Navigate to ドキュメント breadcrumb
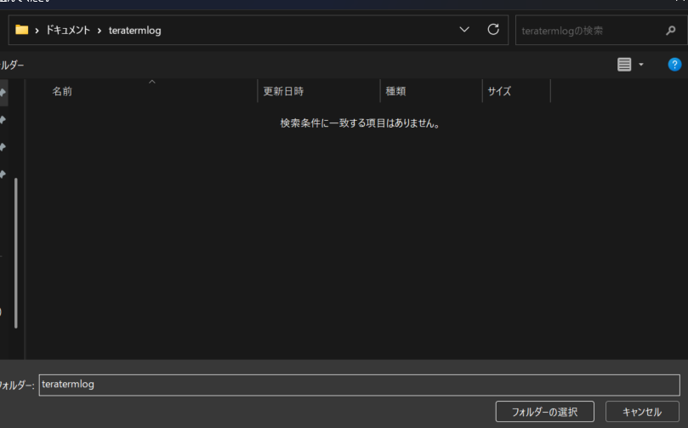Screen dimensions: 688x428 click(68, 31)
